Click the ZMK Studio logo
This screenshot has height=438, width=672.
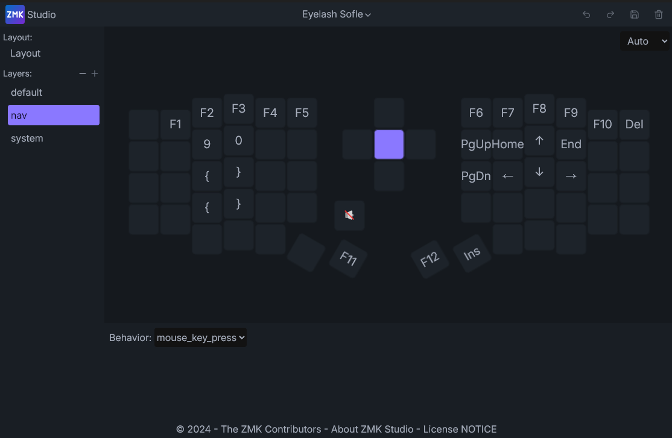click(x=15, y=14)
